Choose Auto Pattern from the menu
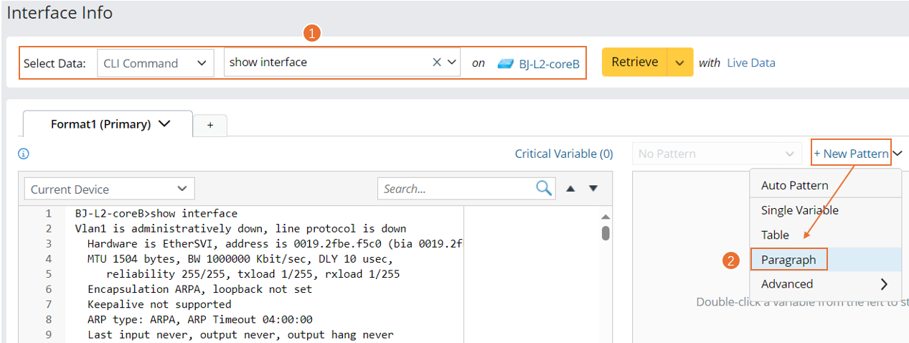Image resolution: width=909 pixels, height=343 pixels. point(825,185)
